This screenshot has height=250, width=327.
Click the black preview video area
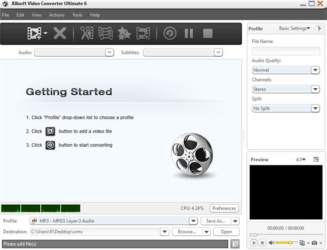click(286, 192)
